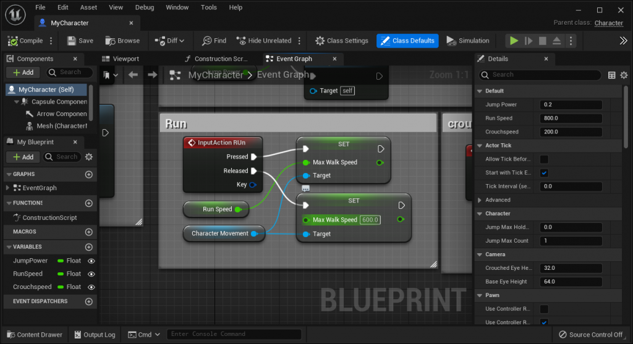Navigate forward in graph history

coord(152,75)
